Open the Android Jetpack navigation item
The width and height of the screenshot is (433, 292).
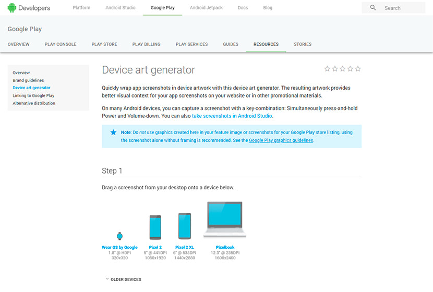coord(206,8)
